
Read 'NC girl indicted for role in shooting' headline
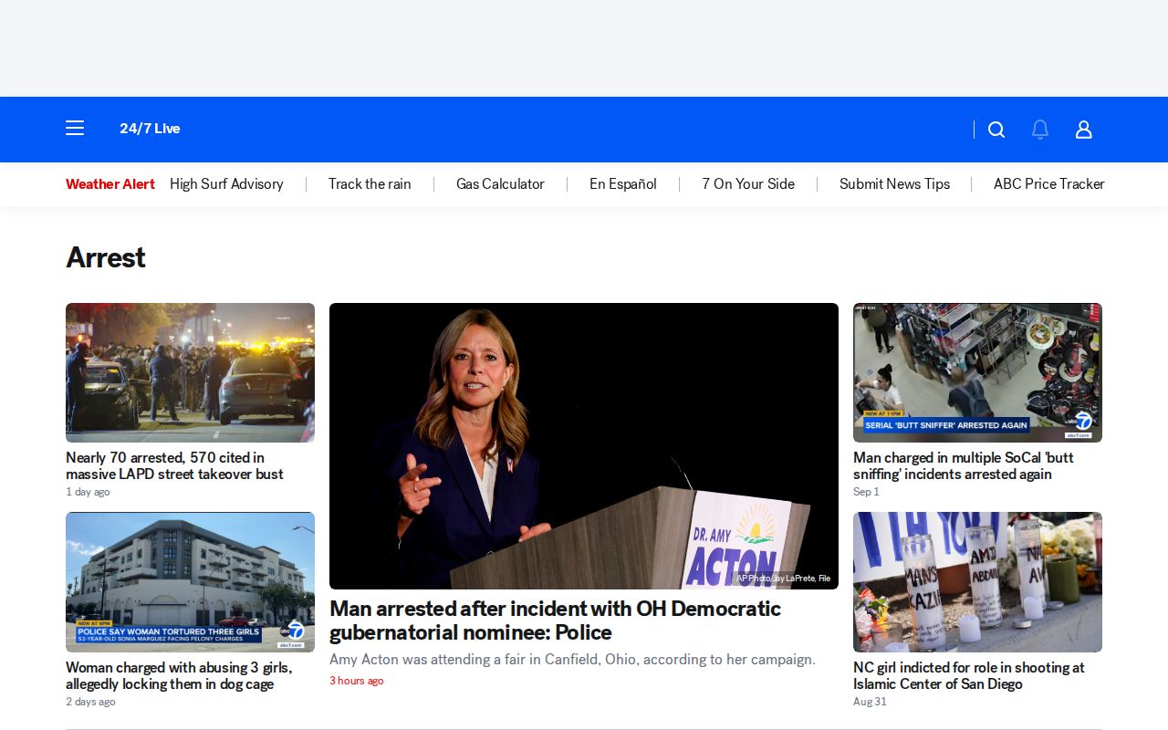click(x=969, y=676)
